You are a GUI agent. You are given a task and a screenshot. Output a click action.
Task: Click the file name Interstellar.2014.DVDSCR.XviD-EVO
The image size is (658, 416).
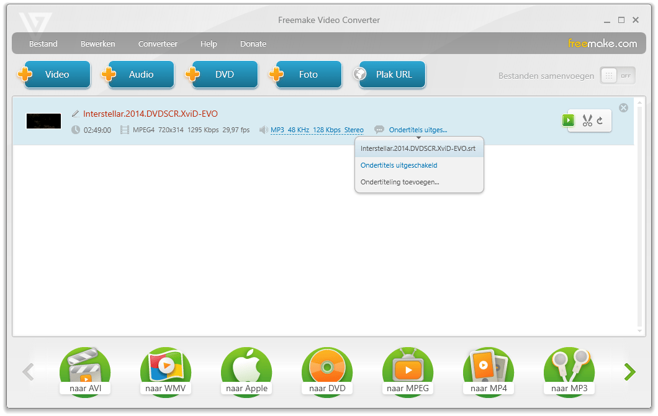pyautogui.click(x=150, y=114)
